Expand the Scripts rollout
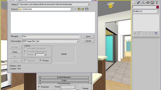This screenshot has width=161, height=90. click(64, 80)
